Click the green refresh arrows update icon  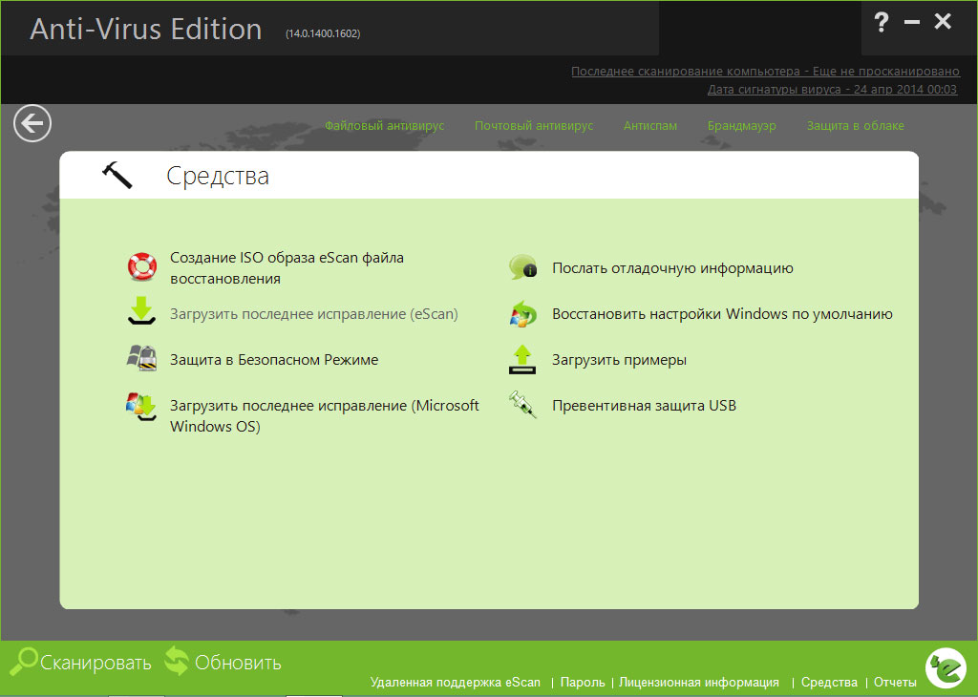coord(177,661)
